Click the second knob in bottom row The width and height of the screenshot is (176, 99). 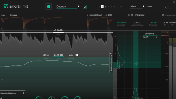tap(52, 98)
